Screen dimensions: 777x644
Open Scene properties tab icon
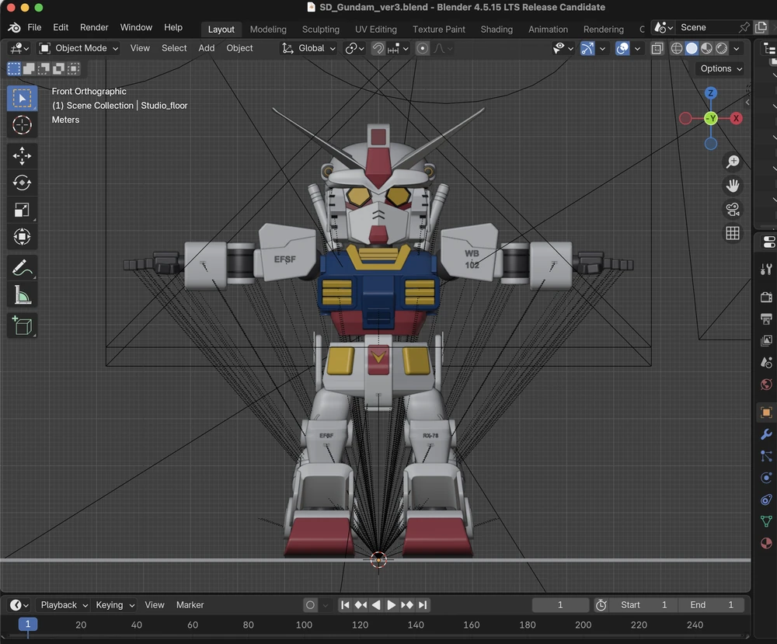point(766,363)
